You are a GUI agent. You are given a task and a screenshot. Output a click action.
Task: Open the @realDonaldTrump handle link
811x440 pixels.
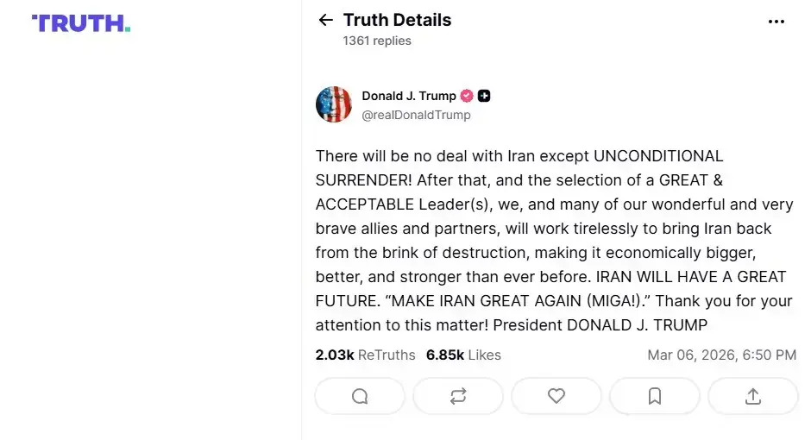tap(416, 115)
